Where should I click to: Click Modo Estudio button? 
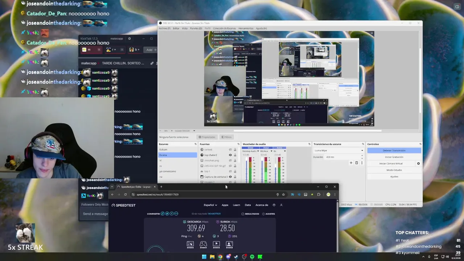tap(394, 170)
